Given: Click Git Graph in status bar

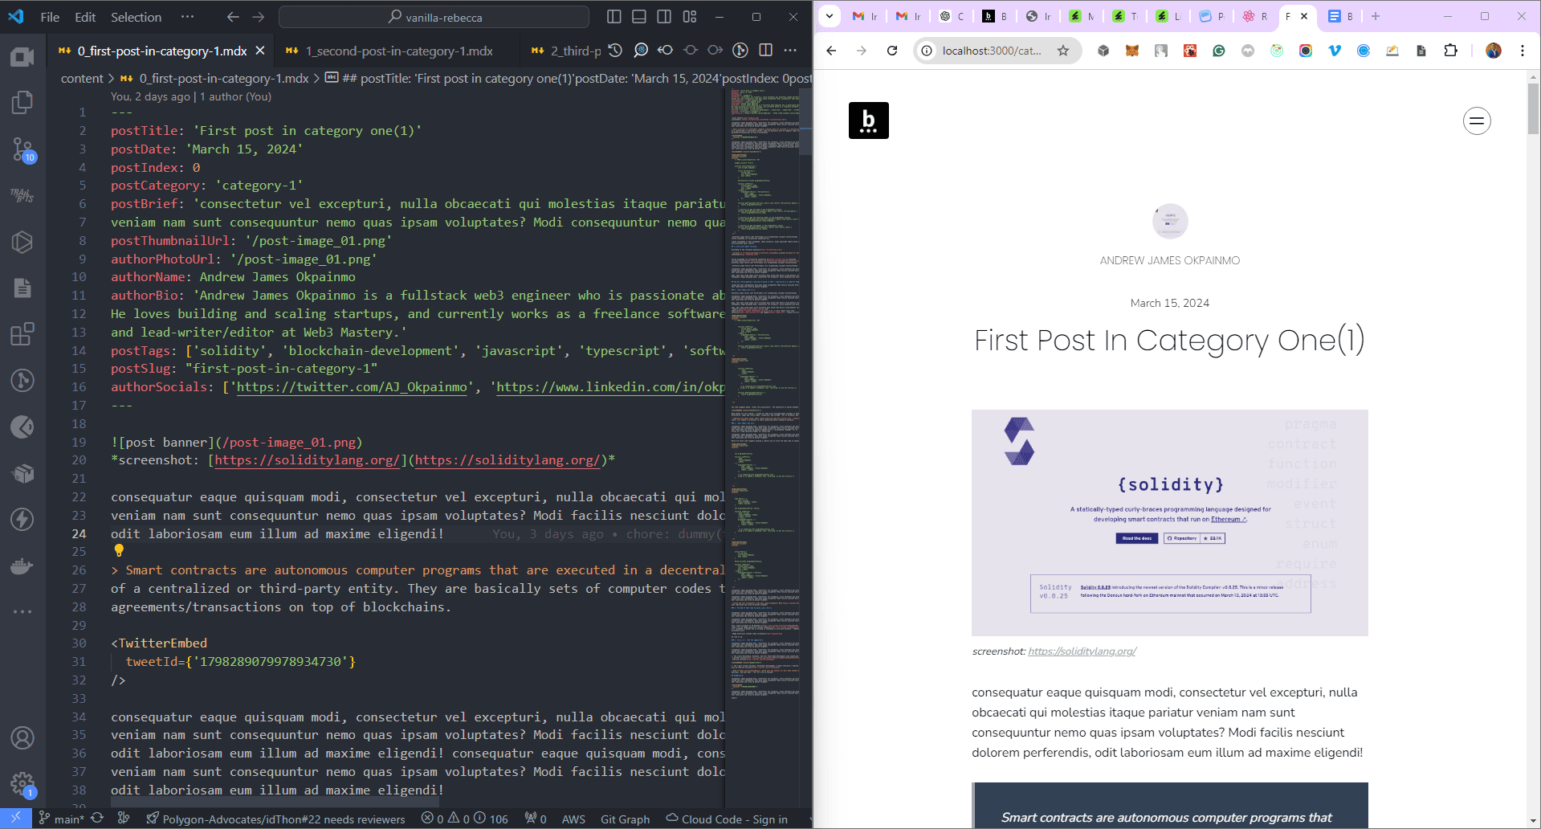Looking at the screenshot, I should tap(625, 819).
